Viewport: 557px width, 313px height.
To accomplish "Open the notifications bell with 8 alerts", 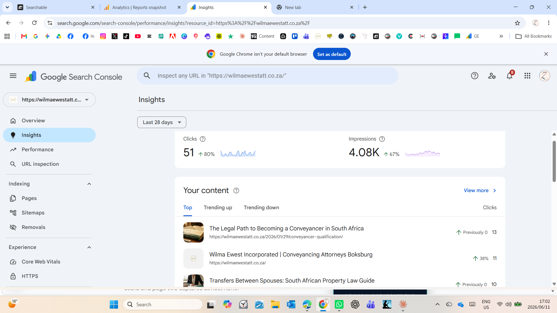I will tap(509, 75).
